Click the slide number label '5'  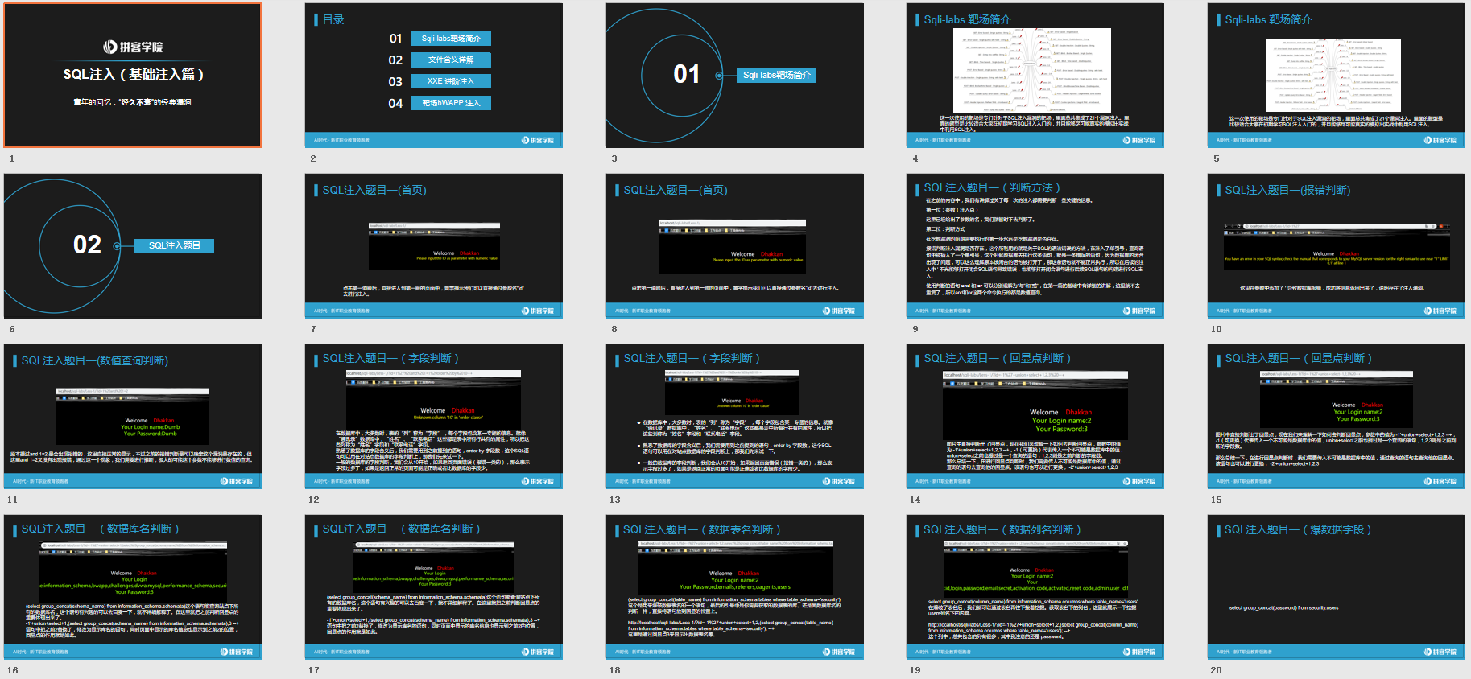pos(1217,158)
